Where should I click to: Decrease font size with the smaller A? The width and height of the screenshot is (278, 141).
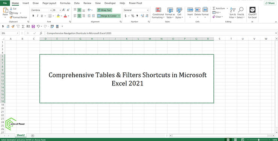68,10
